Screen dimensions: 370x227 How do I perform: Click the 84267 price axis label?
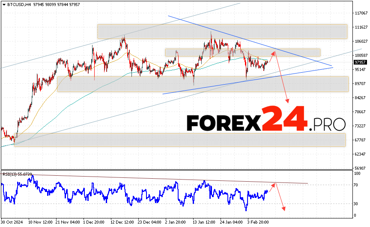[x=361, y=98]
